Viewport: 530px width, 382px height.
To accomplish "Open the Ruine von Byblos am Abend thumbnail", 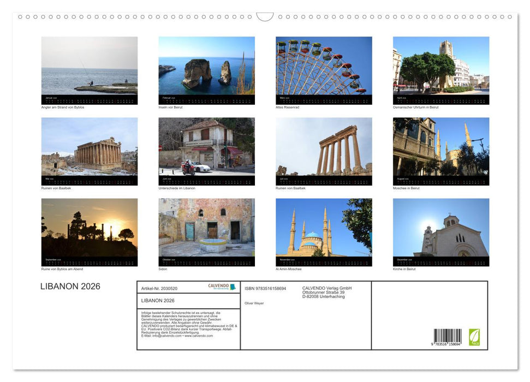I will click(89, 231).
